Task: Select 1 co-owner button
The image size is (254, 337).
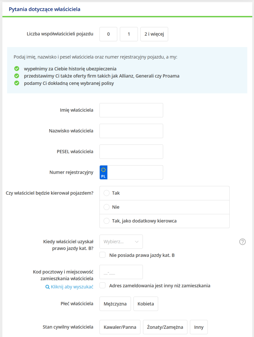Action: coord(128,34)
